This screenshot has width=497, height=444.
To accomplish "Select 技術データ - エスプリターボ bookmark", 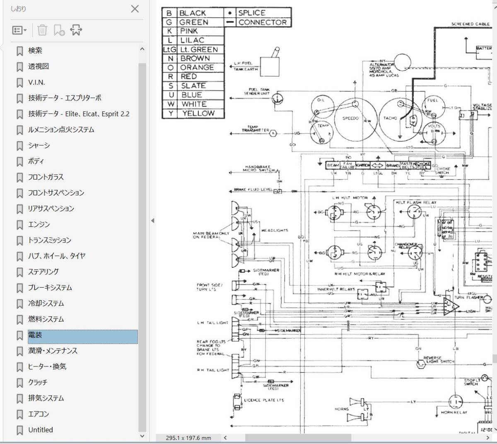I will point(65,98).
